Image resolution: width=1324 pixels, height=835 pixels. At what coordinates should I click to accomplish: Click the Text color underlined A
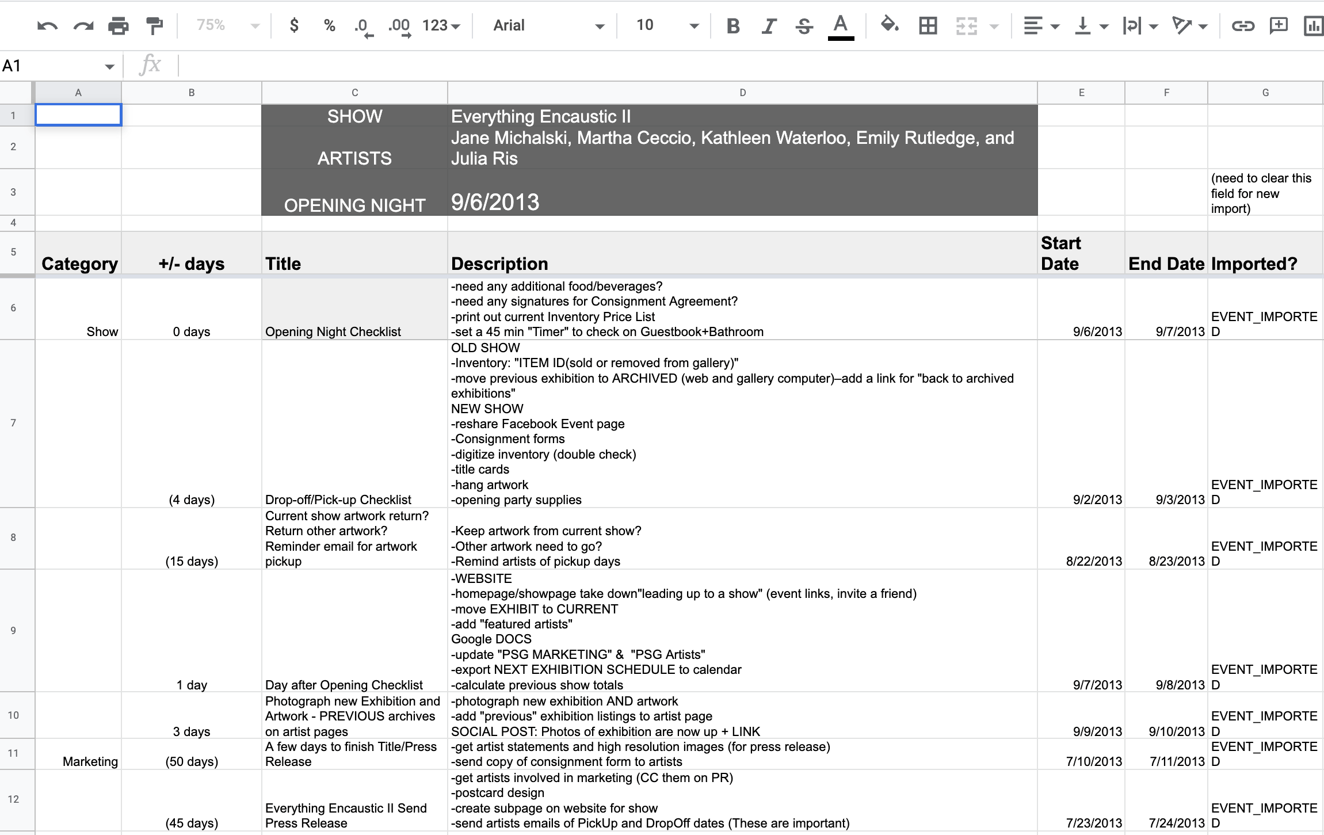(x=841, y=26)
